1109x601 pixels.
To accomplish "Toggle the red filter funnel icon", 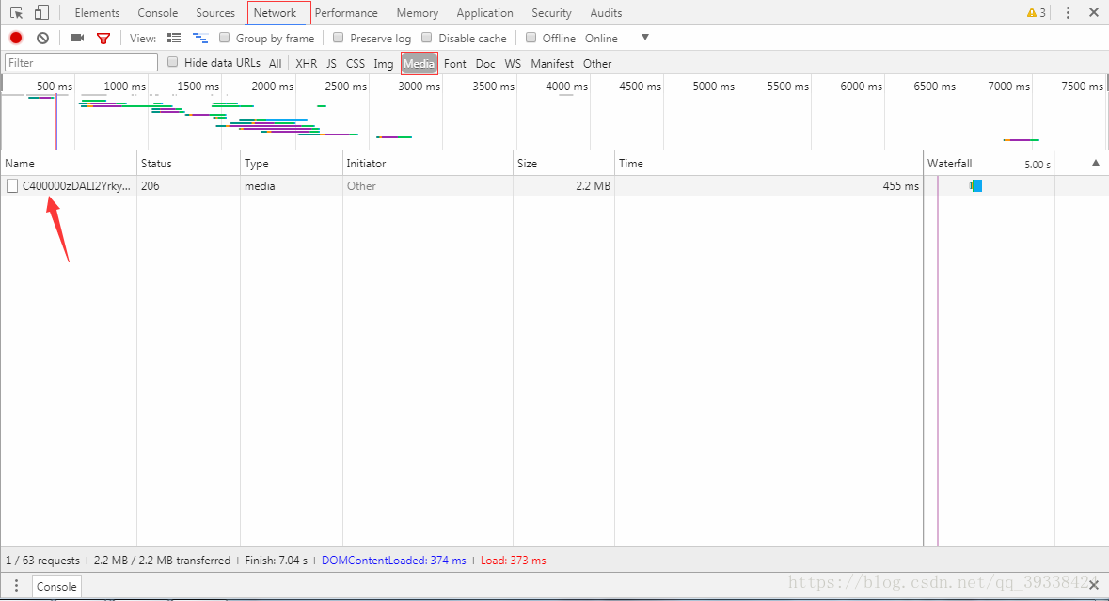I will point(103,39).
